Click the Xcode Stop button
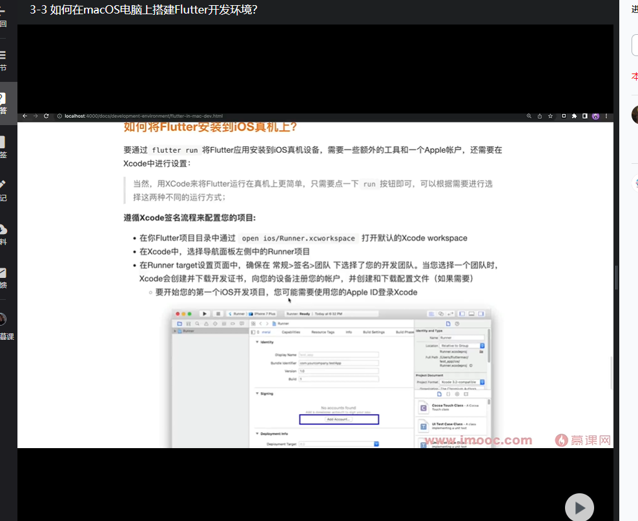Screen dimensions: 638x521 [x=218, y=314]
